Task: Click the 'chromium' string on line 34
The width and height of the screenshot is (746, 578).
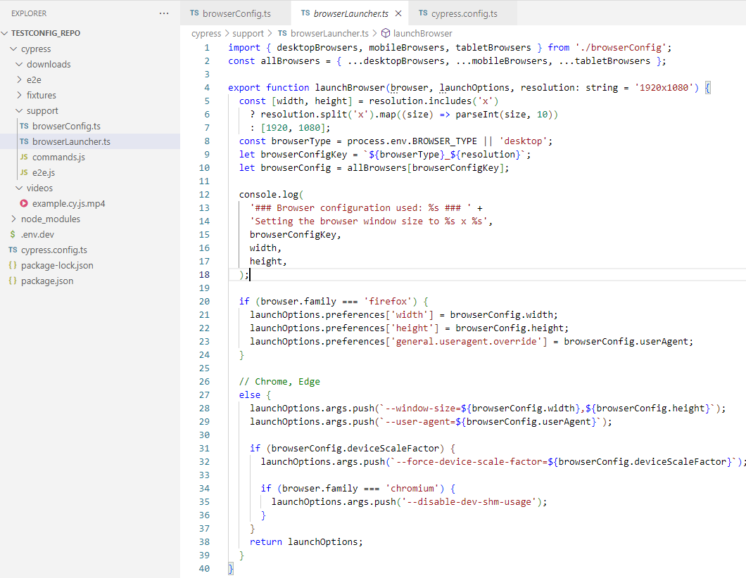Action: tap(412, 489)
